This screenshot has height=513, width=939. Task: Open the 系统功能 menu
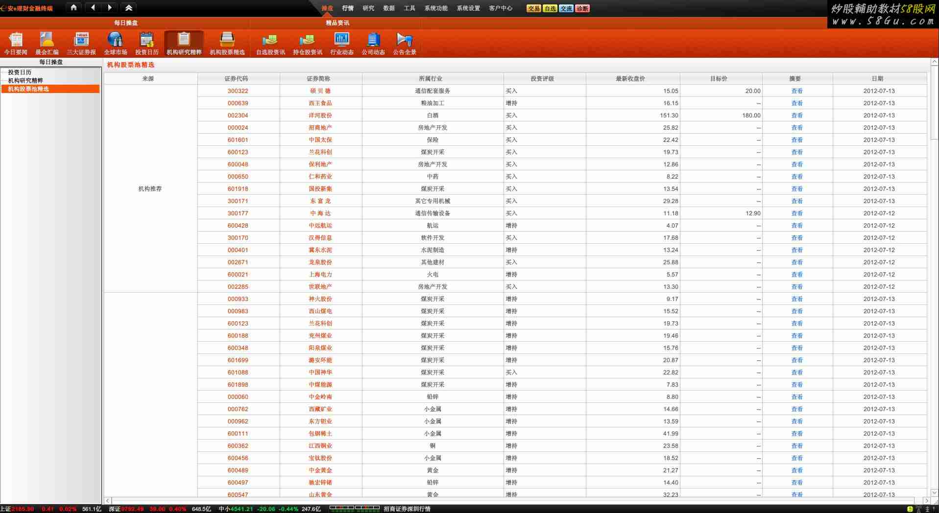point(436,8)
